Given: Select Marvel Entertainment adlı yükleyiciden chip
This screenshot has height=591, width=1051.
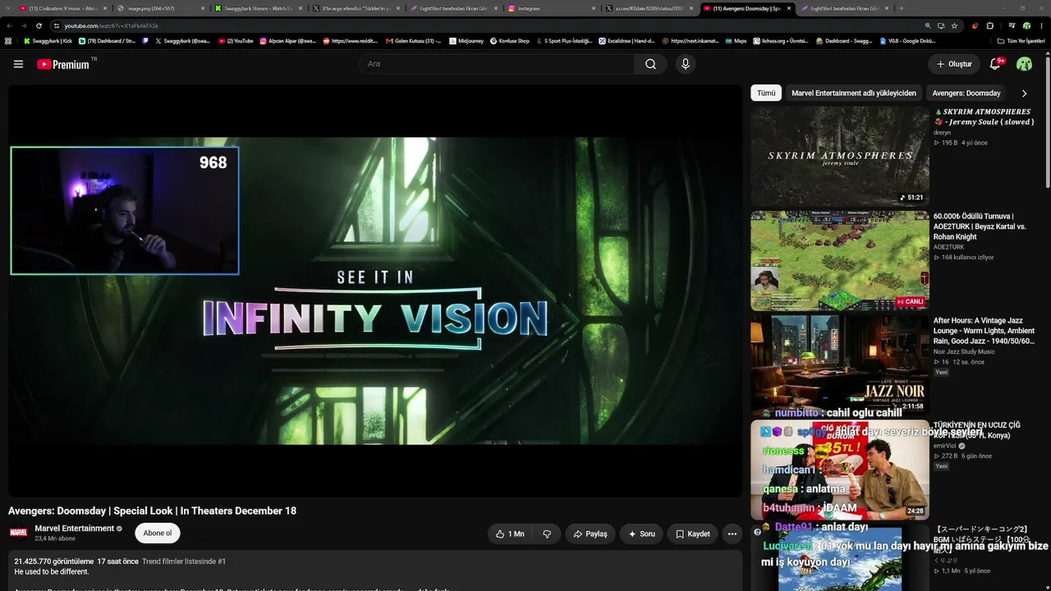Looking at the screenshot, I should 854,94.
